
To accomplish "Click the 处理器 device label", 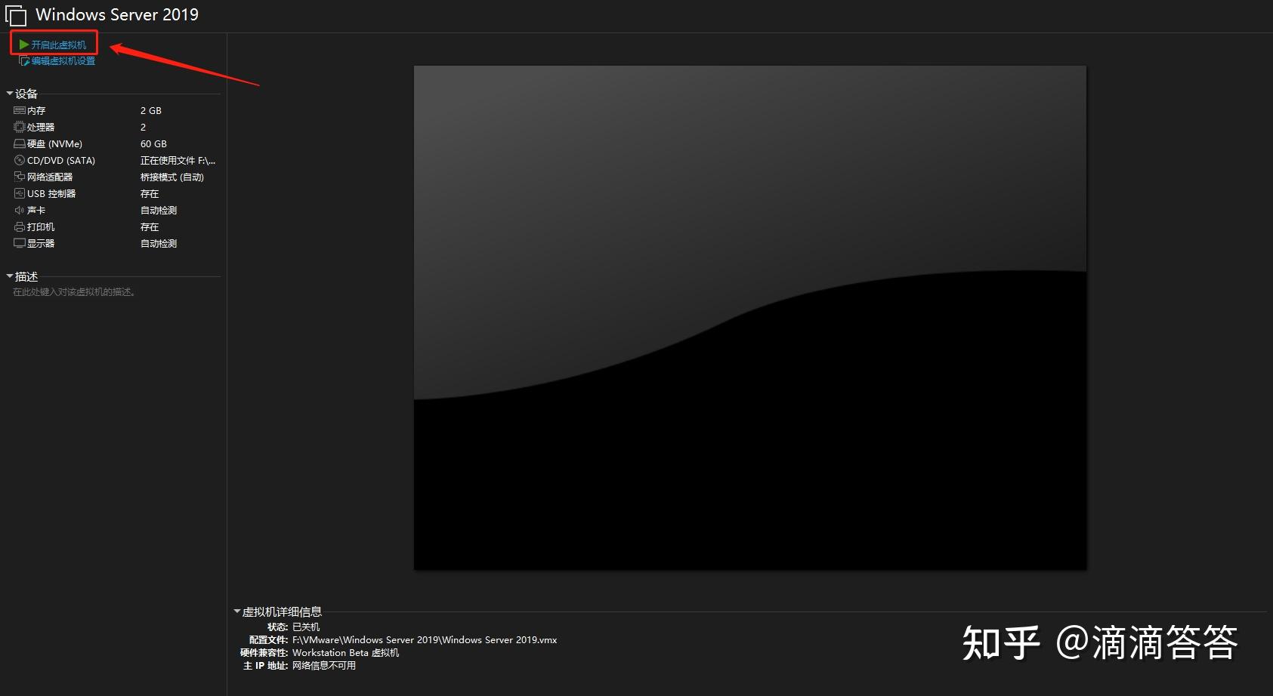I will coord(41,127).
